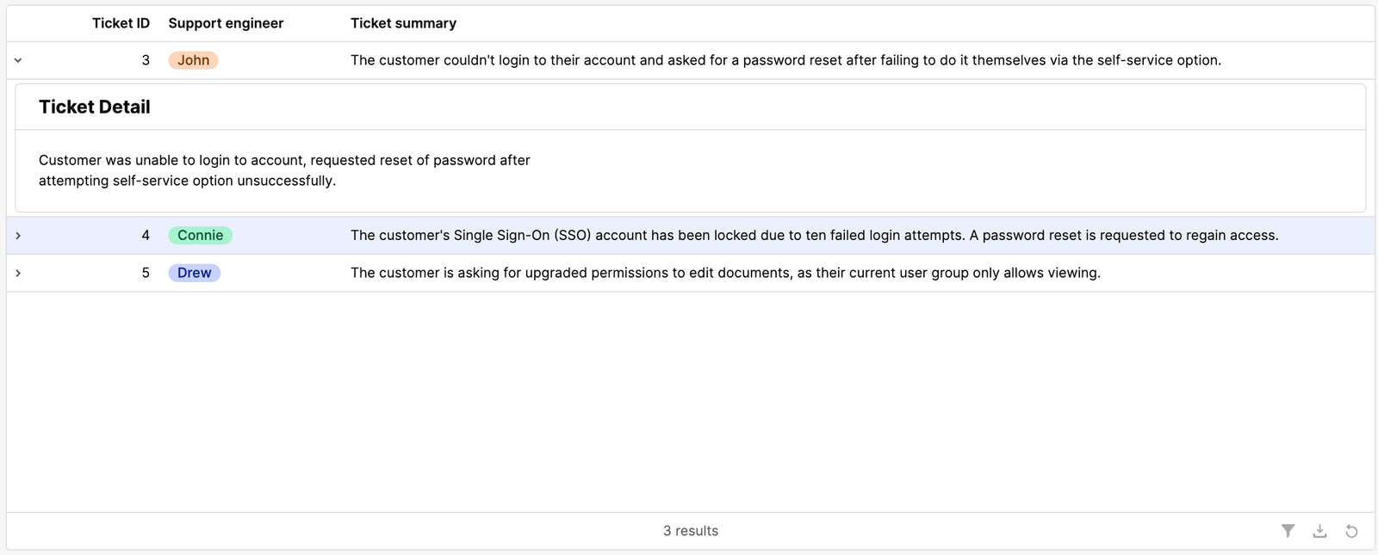This screenshot has height=555, width=1378.
Task: Select the upgraded permissions ticket summary
Action: pos(725,273)
